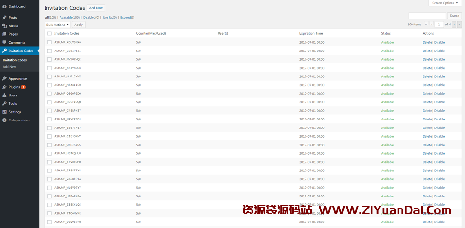Check the box for ASHUWP_2JBZPI3I
465x228 pixels.
[50, 51]
